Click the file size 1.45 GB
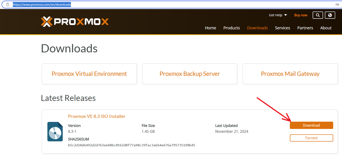Screen dimensions: 342x156 (148, 132)
